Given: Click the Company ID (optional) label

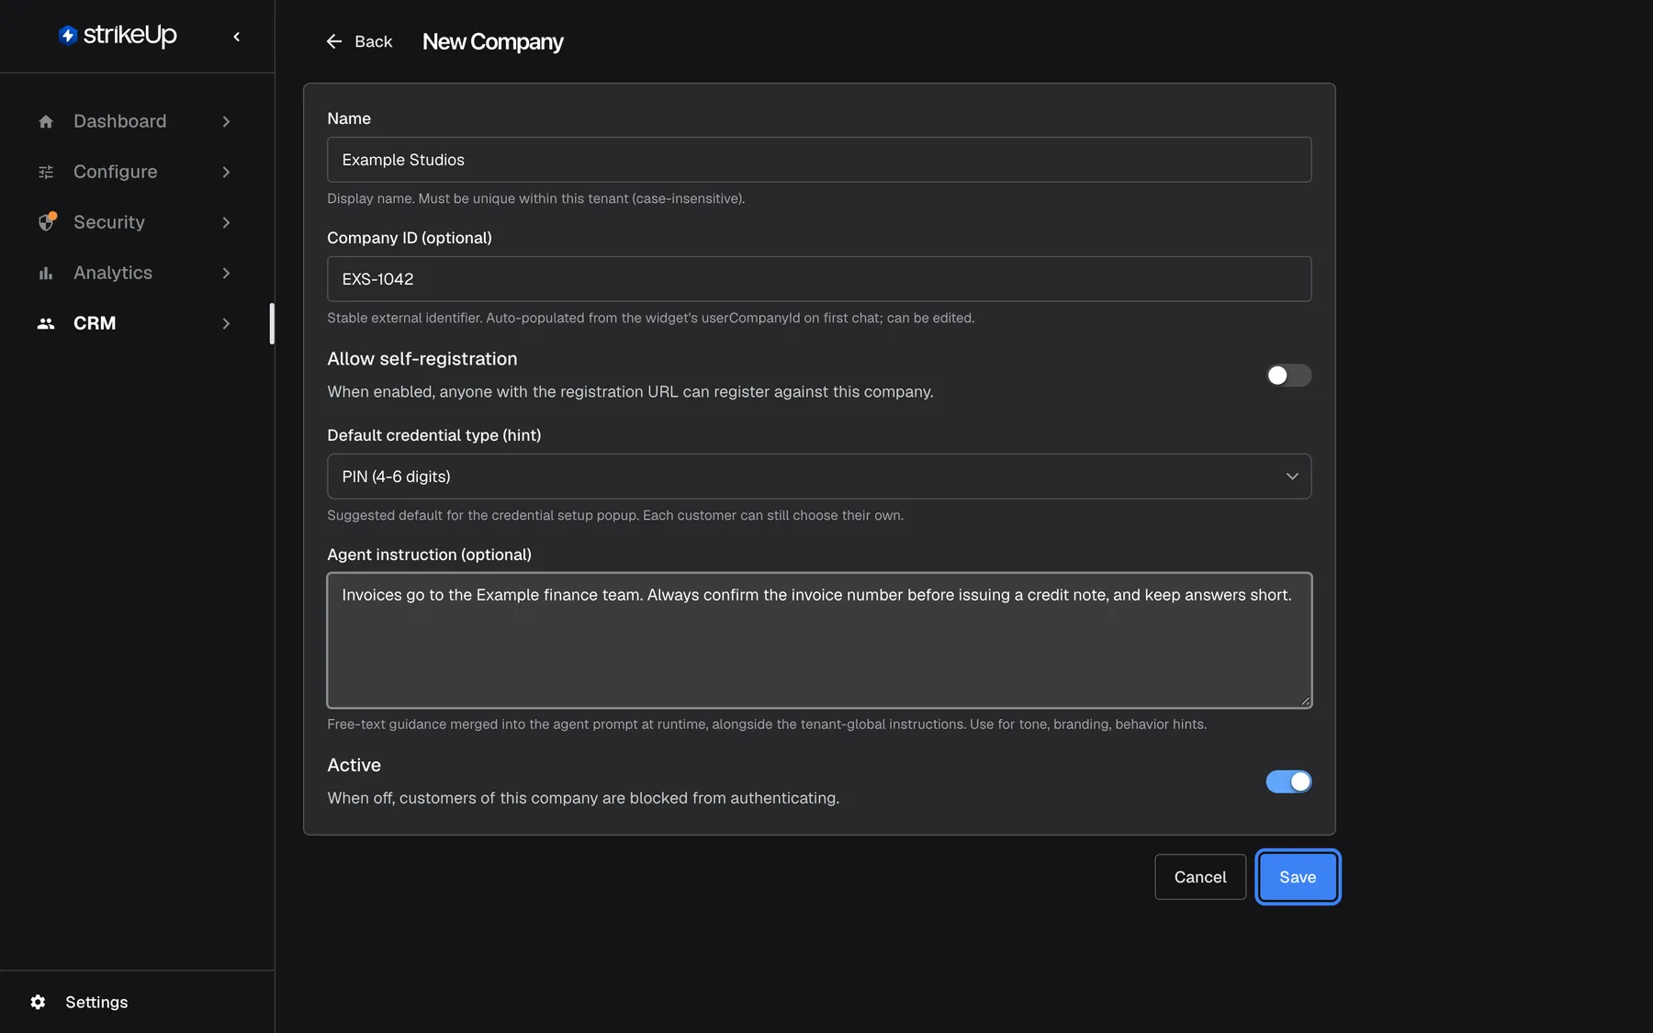Looking at the screenshot, I should [410, 238].
